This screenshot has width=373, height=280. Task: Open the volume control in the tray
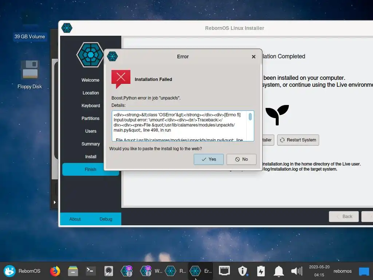pos(297,271)
